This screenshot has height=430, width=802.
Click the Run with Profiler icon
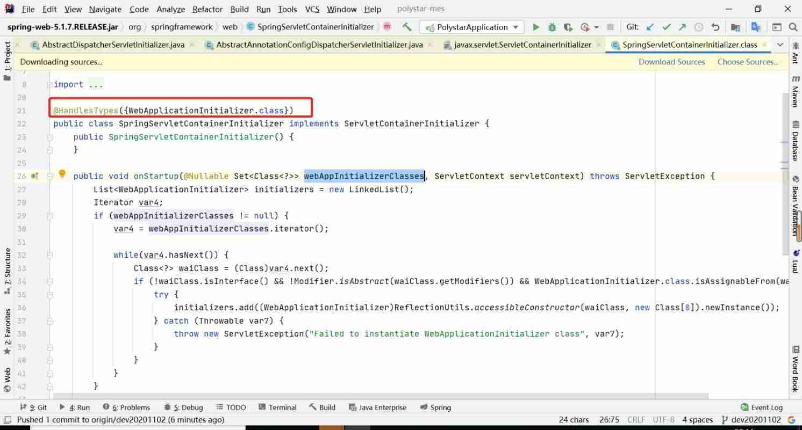[x=585, y=27]
